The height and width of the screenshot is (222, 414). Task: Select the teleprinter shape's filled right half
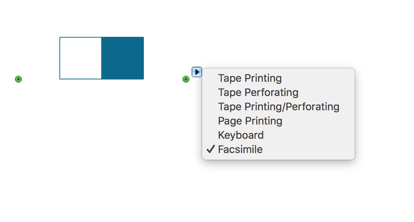click(122, 58)
